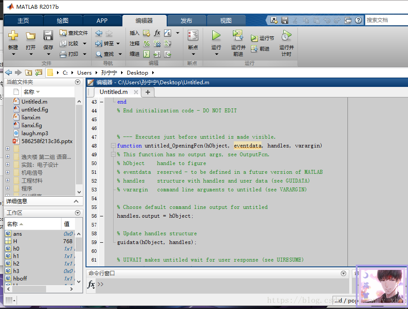Collapse function fold at line 48

pyautogui.click(x=113, y=146)
